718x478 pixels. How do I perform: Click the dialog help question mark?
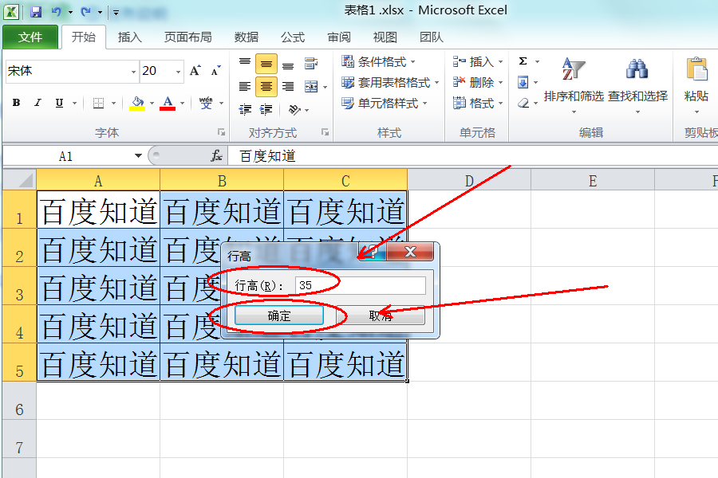point(372,252)
